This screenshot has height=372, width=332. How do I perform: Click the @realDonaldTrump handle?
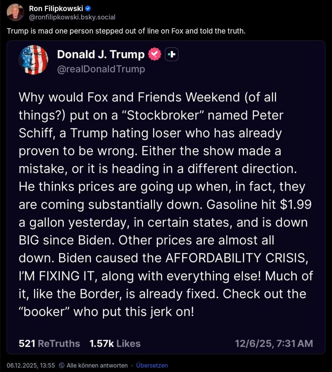coord(101,69)
